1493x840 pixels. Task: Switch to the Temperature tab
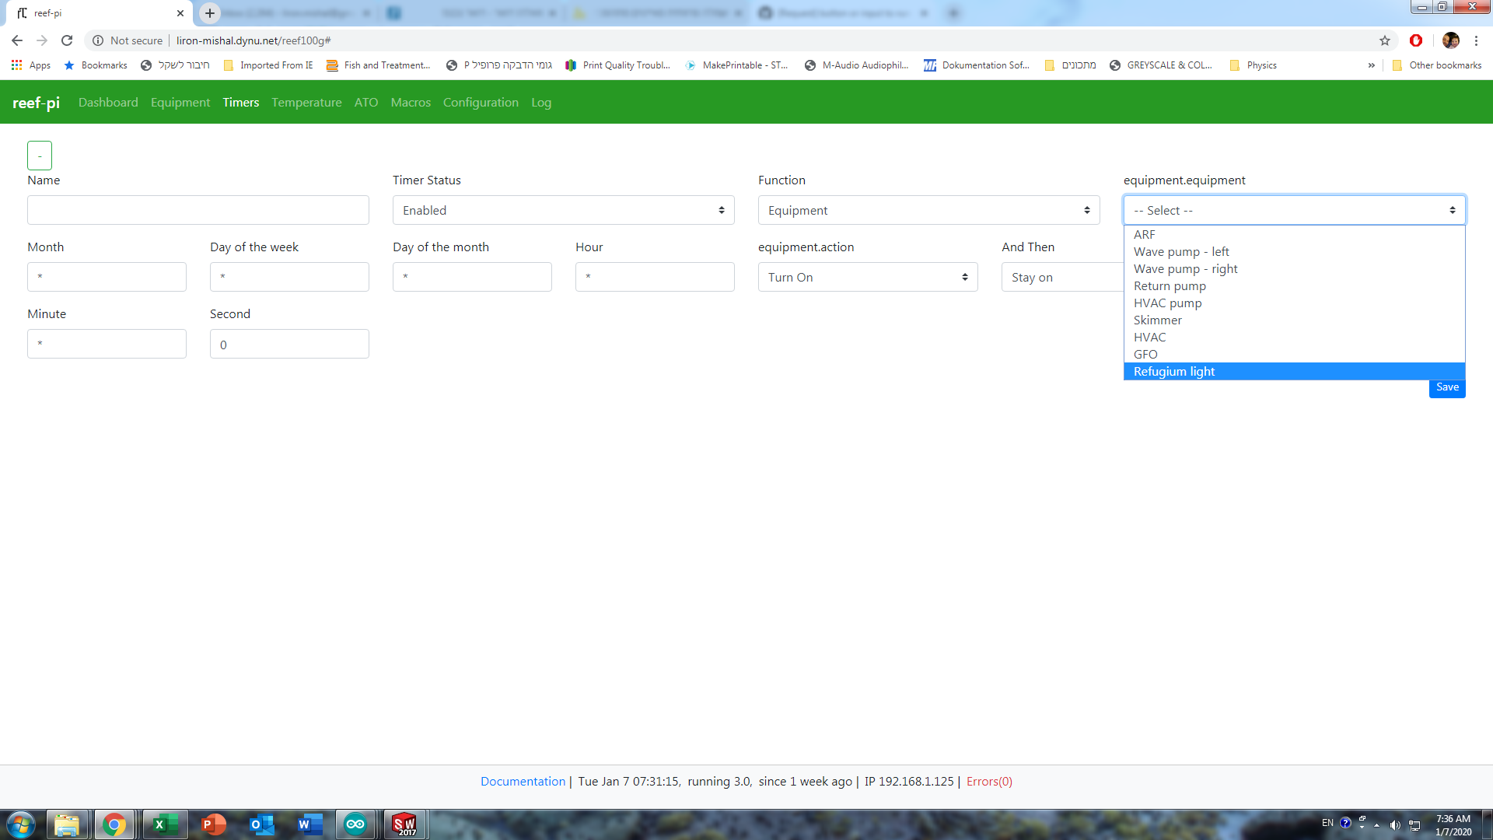(306, 103)
